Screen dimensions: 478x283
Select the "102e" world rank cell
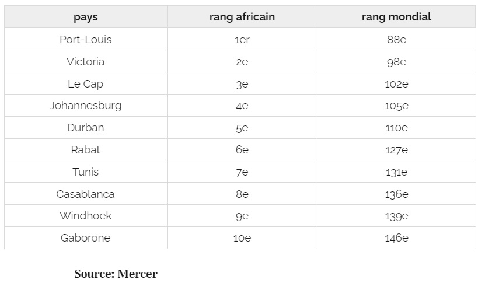pos(396,84)
